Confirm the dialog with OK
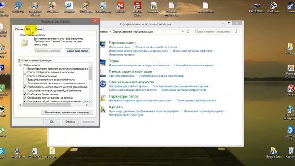 (x=52, y=122)
